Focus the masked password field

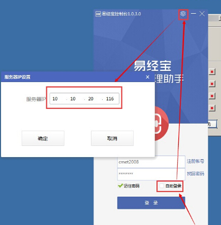(x=151, y=174)
